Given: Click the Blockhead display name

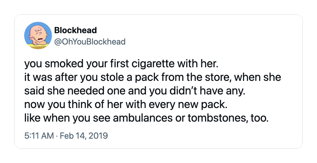Looking at the screenshot, I should tap(76, 30).
